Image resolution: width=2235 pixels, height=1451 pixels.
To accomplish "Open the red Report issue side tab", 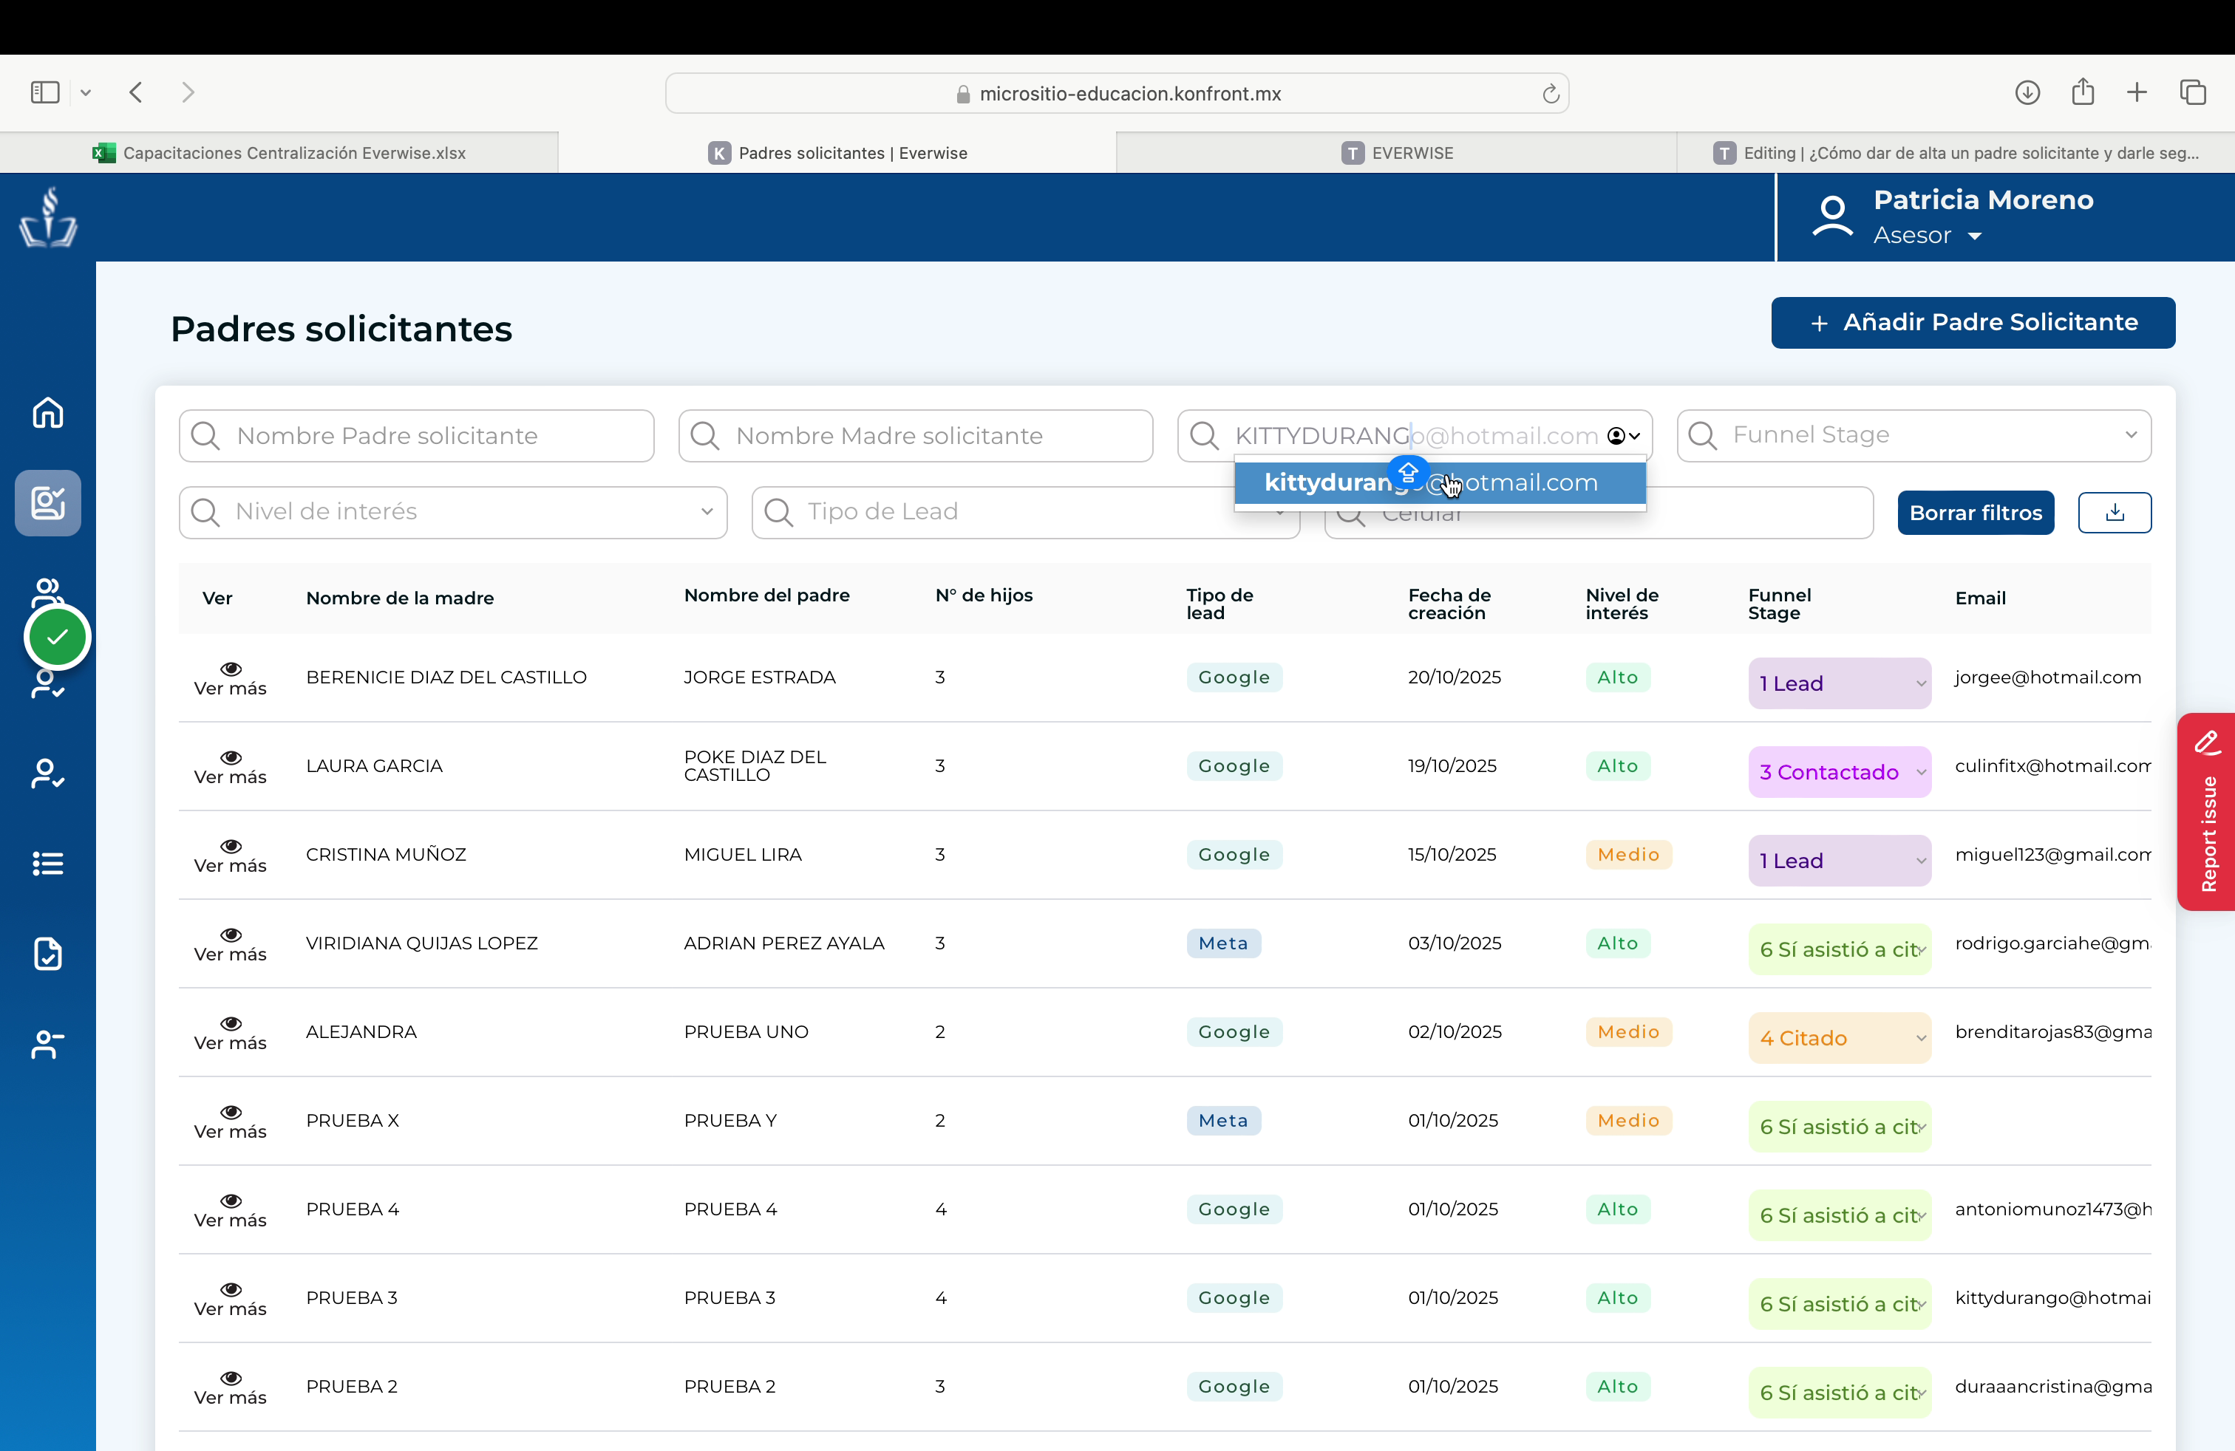I will pyautogui.click(x=2207, y=812).
